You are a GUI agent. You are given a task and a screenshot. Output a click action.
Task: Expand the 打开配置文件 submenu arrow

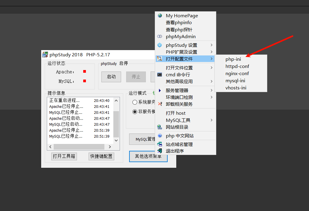click(x=211, y=59)
